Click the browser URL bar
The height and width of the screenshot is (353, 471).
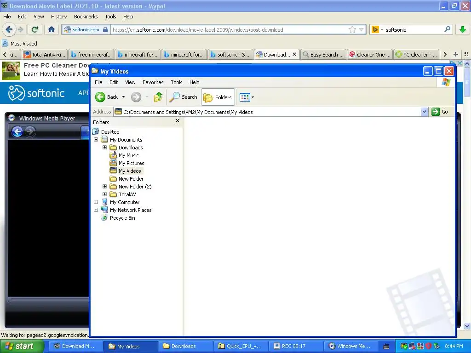pos(229,30)
